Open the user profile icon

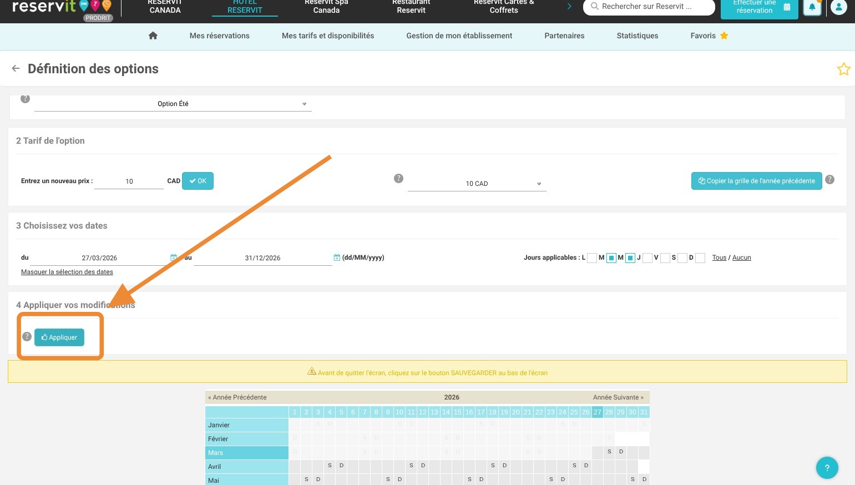pos(838,7)
